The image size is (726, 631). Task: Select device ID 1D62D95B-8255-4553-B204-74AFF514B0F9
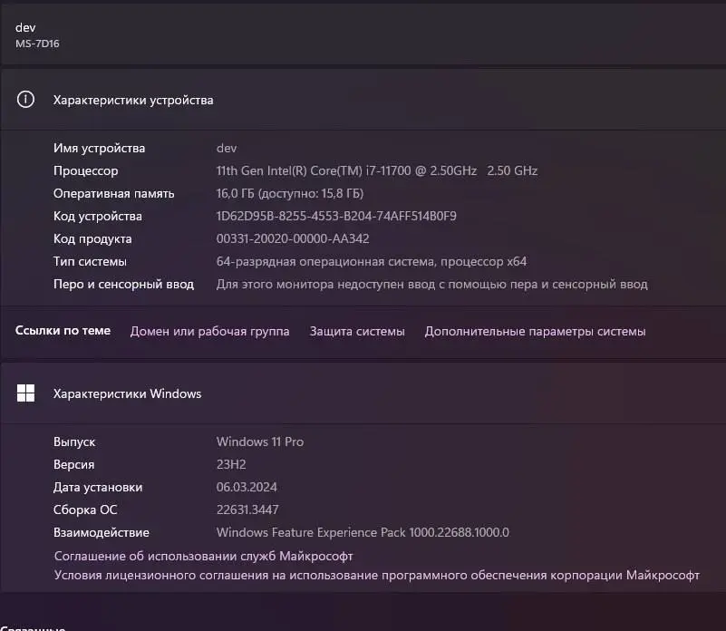(x=336, y=216)
